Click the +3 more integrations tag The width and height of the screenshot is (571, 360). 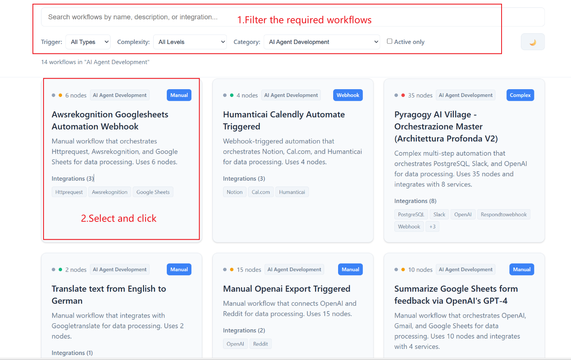tap(432, 226)
